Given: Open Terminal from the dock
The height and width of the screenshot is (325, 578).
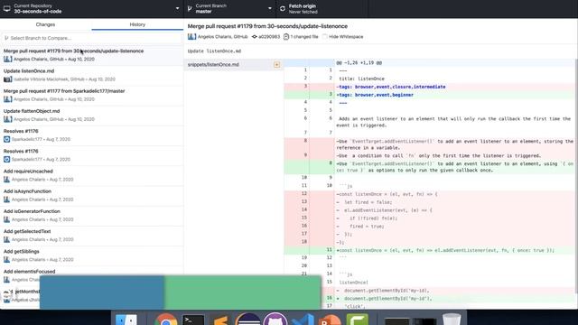Looking at the screenshot, I should pos(193,319).
